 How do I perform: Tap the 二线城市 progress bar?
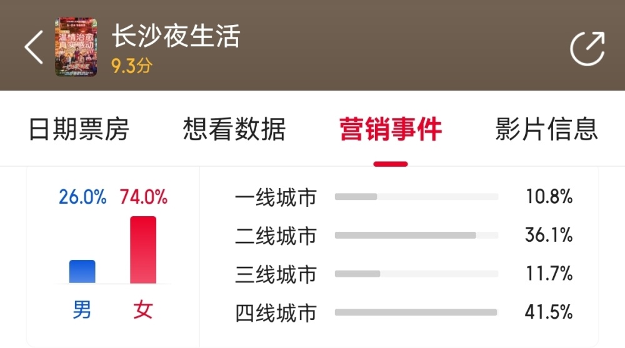tap(416, 235)
